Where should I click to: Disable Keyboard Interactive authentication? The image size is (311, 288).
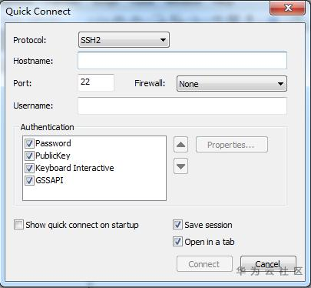[x=29, y=168]
